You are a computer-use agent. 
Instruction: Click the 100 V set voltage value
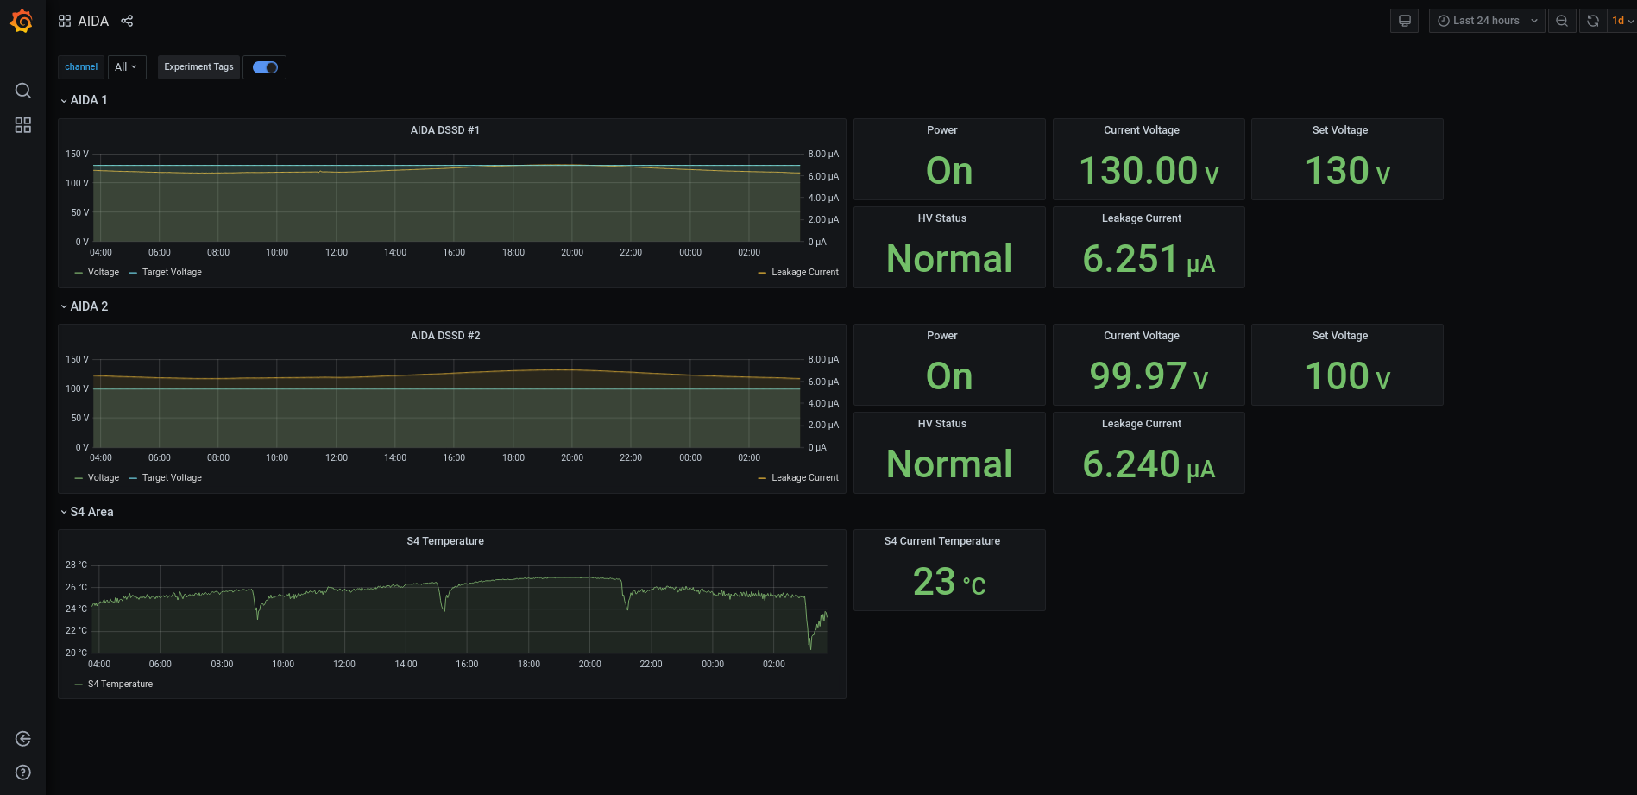click(x=1347, y=376)
